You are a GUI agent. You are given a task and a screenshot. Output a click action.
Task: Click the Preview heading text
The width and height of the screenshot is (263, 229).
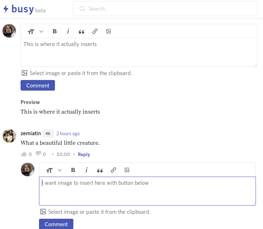(30, 102)
